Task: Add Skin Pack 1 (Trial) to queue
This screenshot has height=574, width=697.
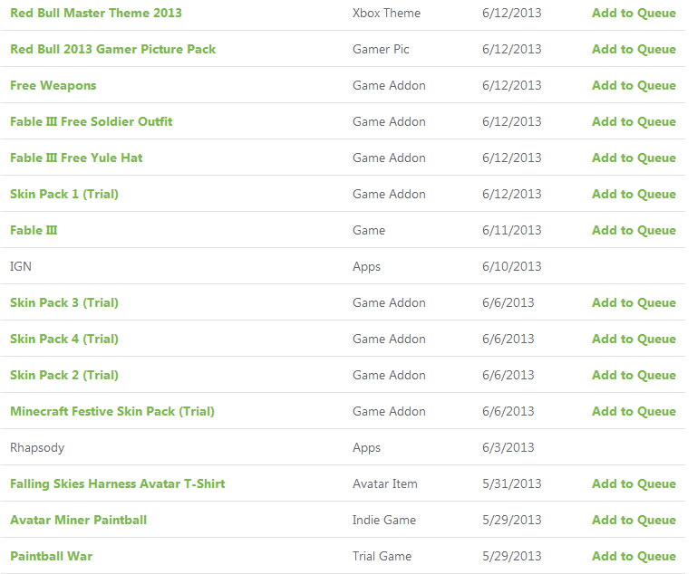Action: (634, 194)
